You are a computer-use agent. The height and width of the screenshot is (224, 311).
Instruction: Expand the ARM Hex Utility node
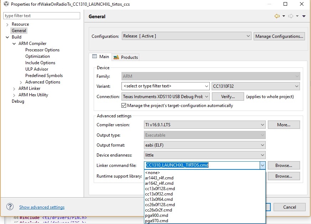14,95
